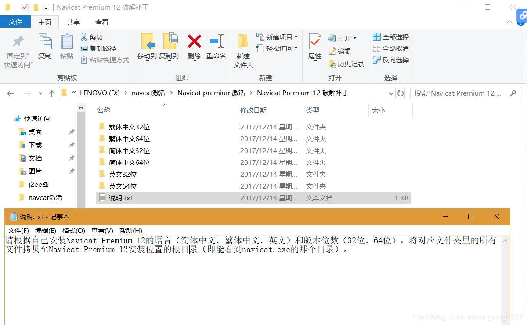
Task: Open Downloads in the navigation pane
Action: (31, 145)
